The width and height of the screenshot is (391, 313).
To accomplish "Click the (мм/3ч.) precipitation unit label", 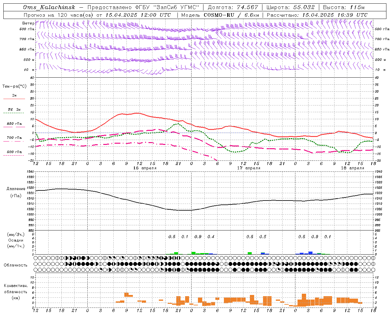I will (x=16, y=234).
